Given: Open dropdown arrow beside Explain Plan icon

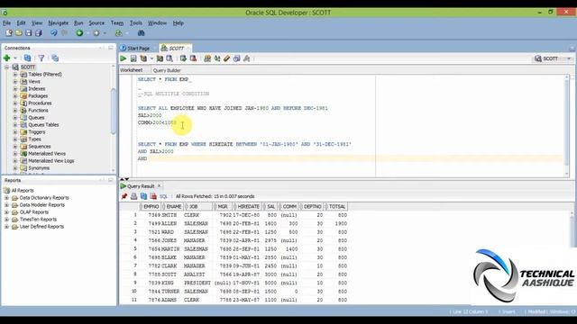Looking at the screenshot, I should point(151,58).
